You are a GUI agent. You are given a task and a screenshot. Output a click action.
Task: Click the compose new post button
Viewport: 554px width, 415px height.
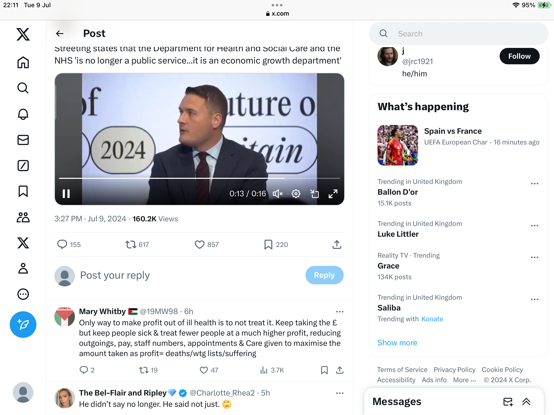23,325
